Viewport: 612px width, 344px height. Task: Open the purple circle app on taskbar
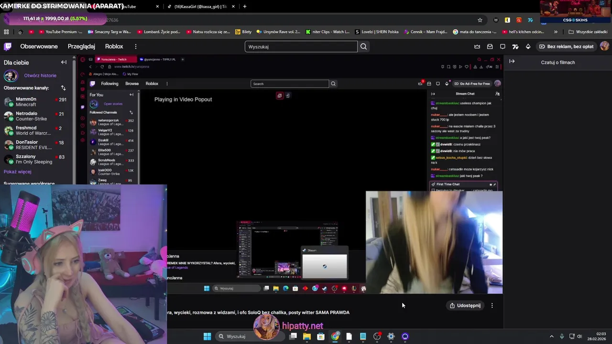[405, 336]
